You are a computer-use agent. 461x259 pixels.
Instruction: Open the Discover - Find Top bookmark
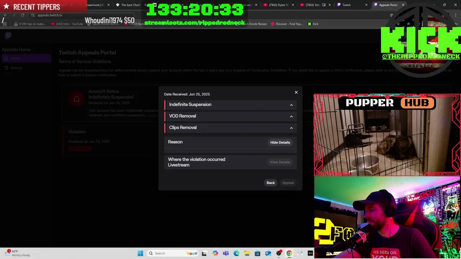pos(287,24)
